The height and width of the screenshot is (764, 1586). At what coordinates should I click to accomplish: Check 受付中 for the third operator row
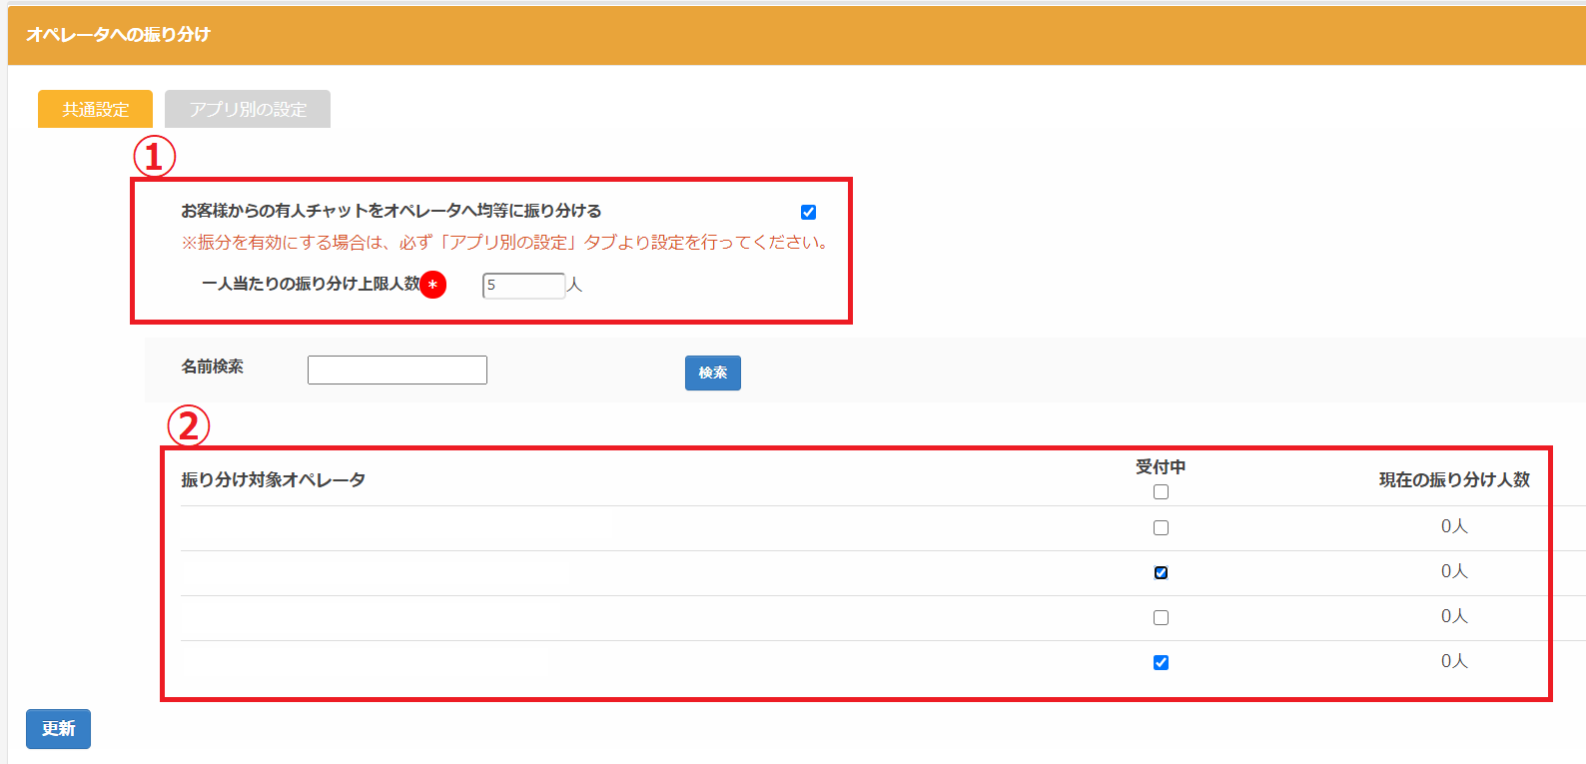pyautogui.click(x=1161, y=617)
